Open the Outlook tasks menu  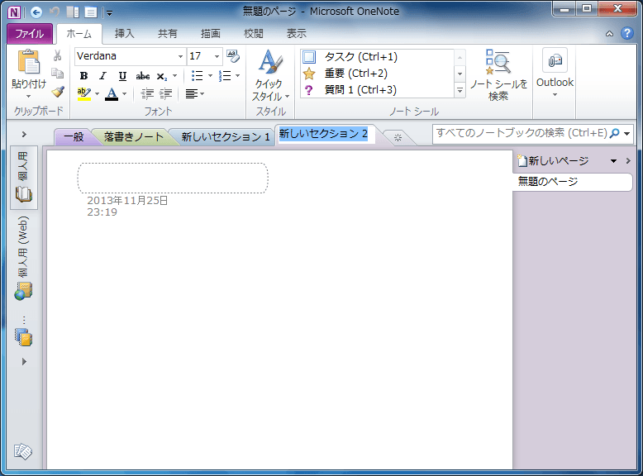tap(555, 74)
